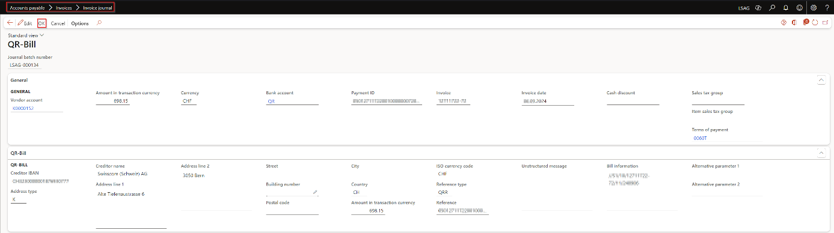Viewport: 834px width, 233px height.
Task: Click the Building number edit pencil
Action: [314, 192]
